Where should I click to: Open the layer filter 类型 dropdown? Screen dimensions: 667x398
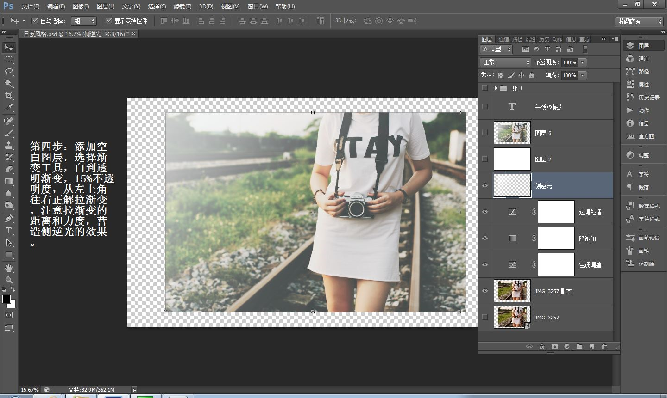click(x=496, y=49)
